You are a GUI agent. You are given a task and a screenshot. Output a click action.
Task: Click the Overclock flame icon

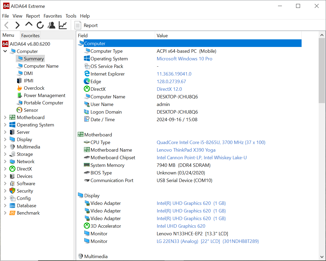[x=19, y=88]
